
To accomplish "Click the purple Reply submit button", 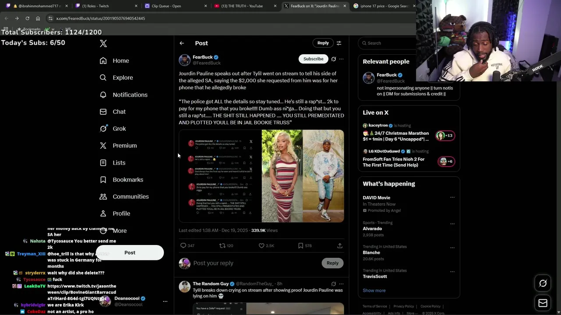I will (333, 263).
